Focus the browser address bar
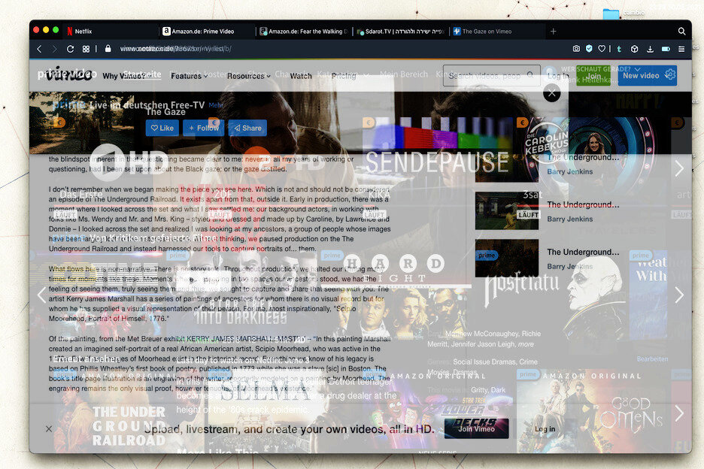The height and width of the screenshot is (469, 704). click(175, 48)
